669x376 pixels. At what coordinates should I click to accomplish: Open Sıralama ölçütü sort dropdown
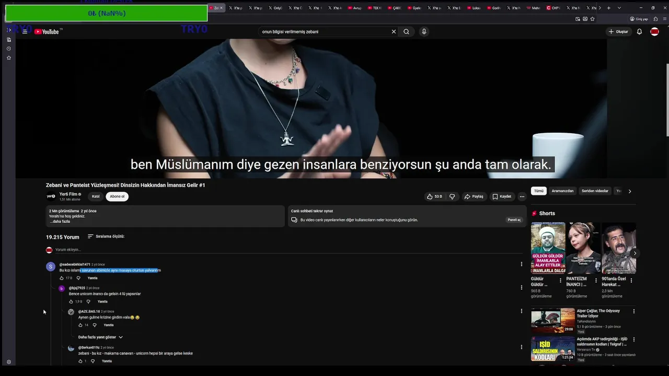[x=106, y=237]
